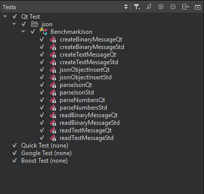Viewport: 204px width, 194px height.
Task: Select readTextMessageQt test name
Action: (85, 130)
